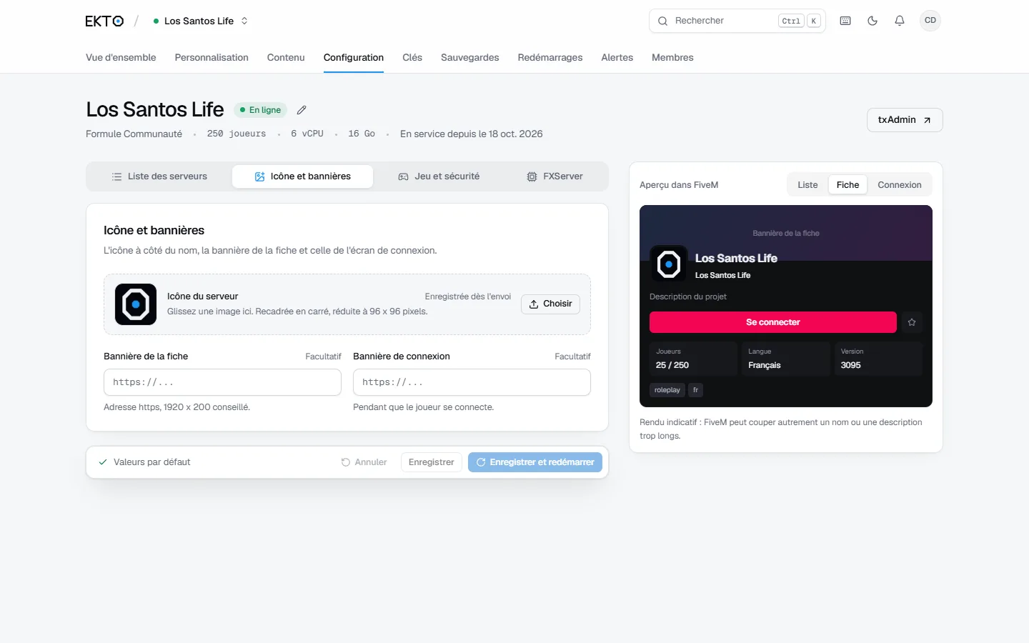Click the server logo in preview card

669,264
